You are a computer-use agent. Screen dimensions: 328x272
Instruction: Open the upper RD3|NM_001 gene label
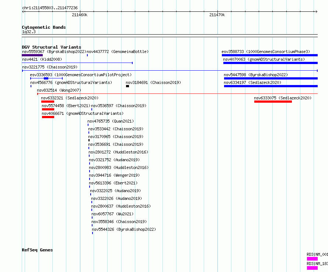click(x=317, y=254)
